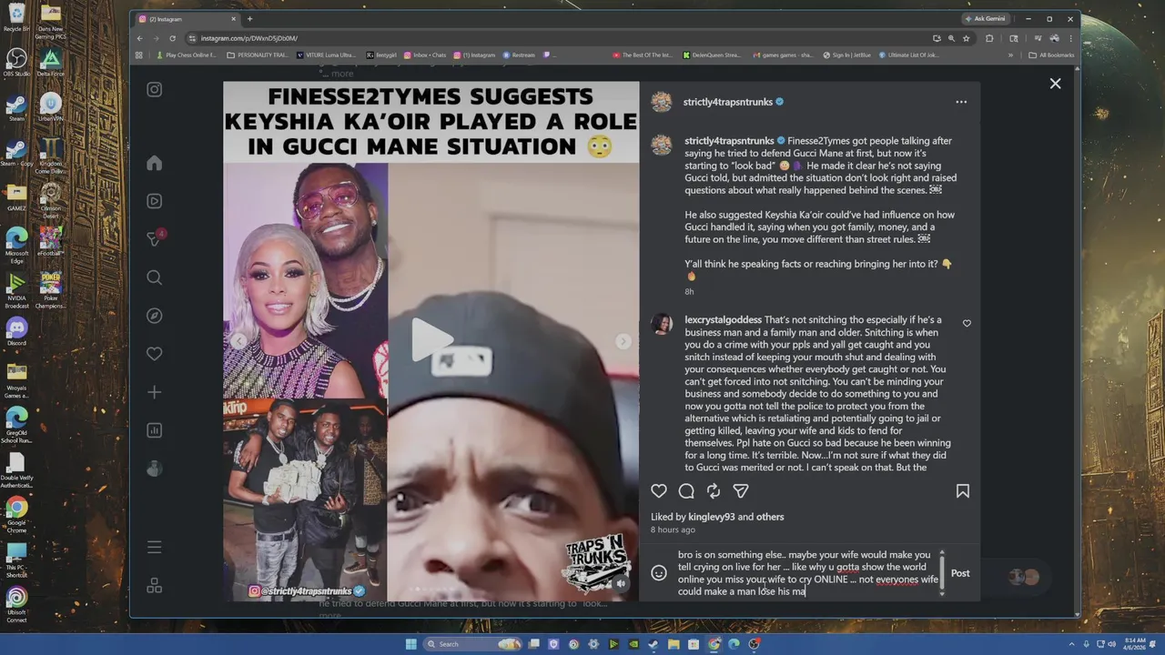Screen dimensions: 1165x655
Task: Open strictly4trapsntrunks profile from the post header
Action: (x=728, y=102)
